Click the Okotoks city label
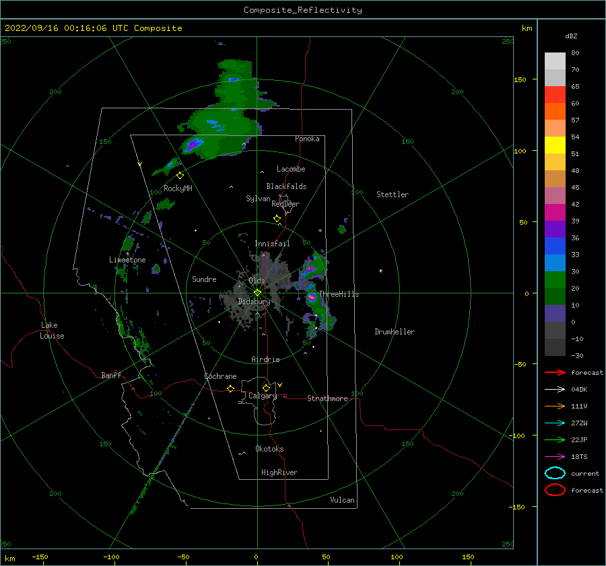The image size is (606, 566). pos(269,449)
